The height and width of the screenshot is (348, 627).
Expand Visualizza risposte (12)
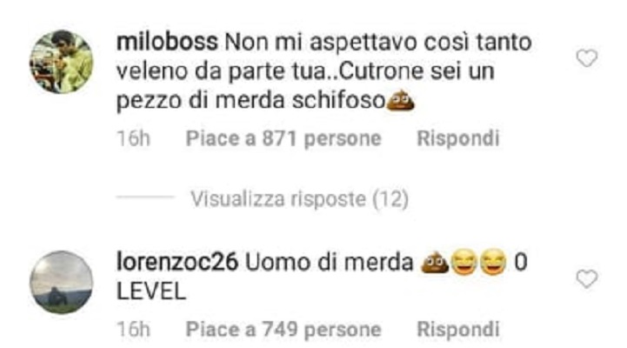[299, 199]
